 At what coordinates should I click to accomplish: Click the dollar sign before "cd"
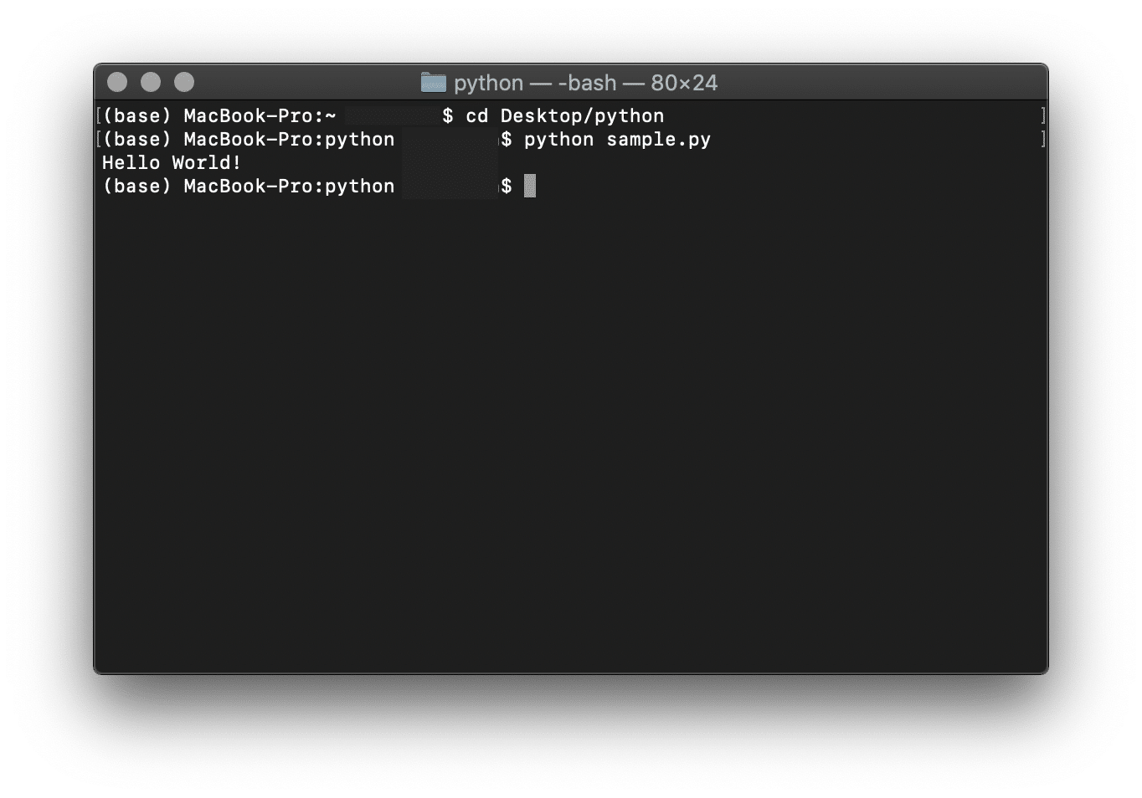(448, 116)
